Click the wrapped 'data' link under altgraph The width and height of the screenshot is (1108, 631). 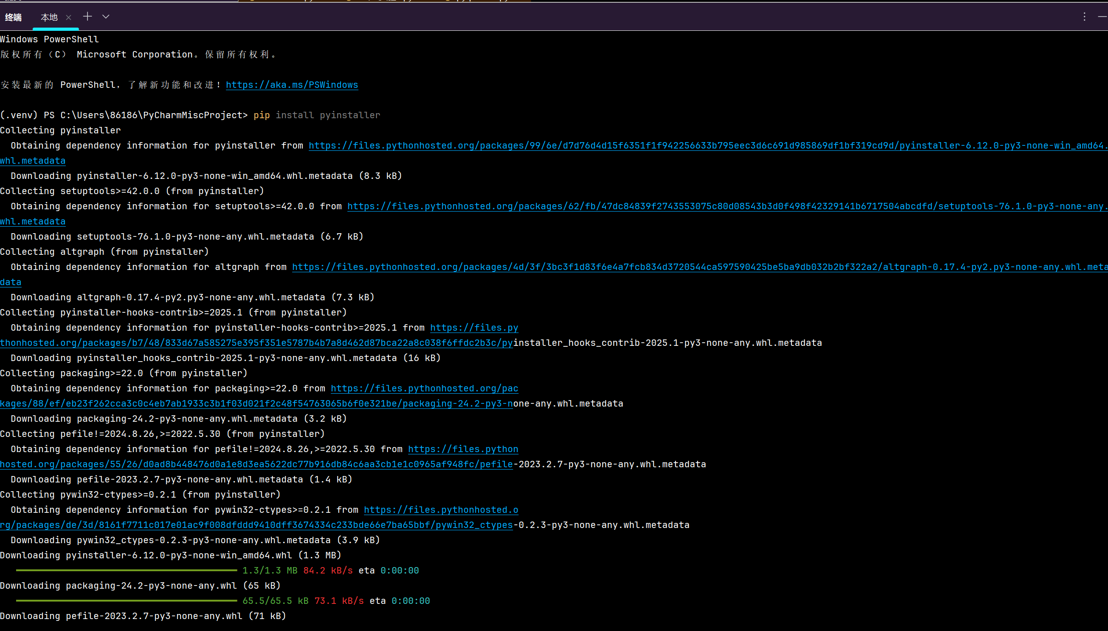click(11, 282)
